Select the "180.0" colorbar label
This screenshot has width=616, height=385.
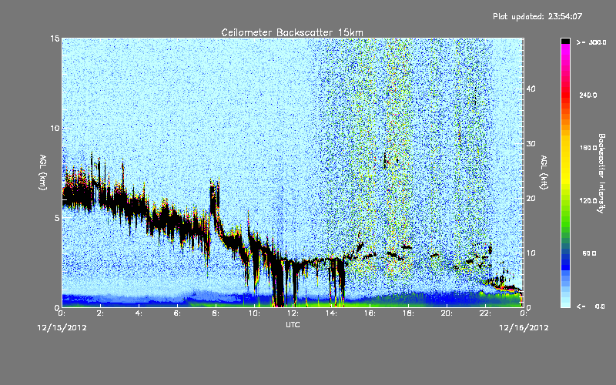tap(588, 148)
